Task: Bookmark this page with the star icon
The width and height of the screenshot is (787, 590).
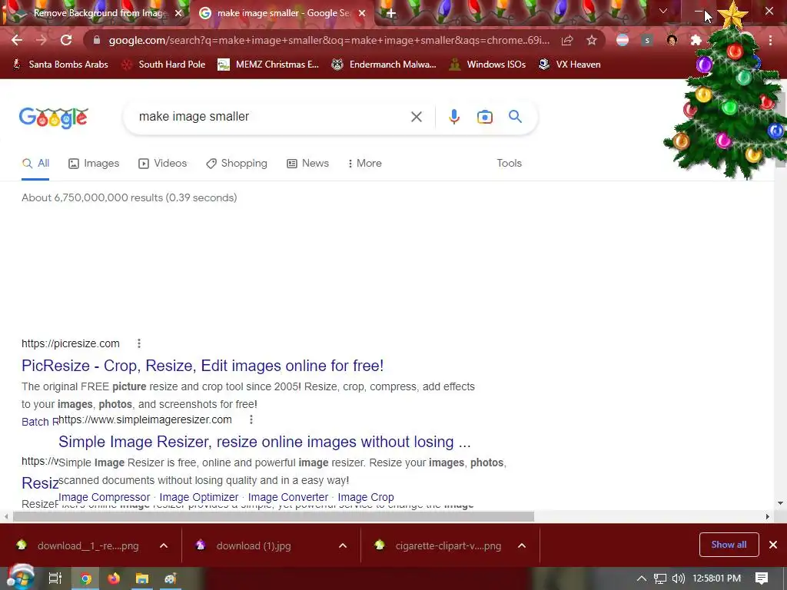Action: [592, 40]
